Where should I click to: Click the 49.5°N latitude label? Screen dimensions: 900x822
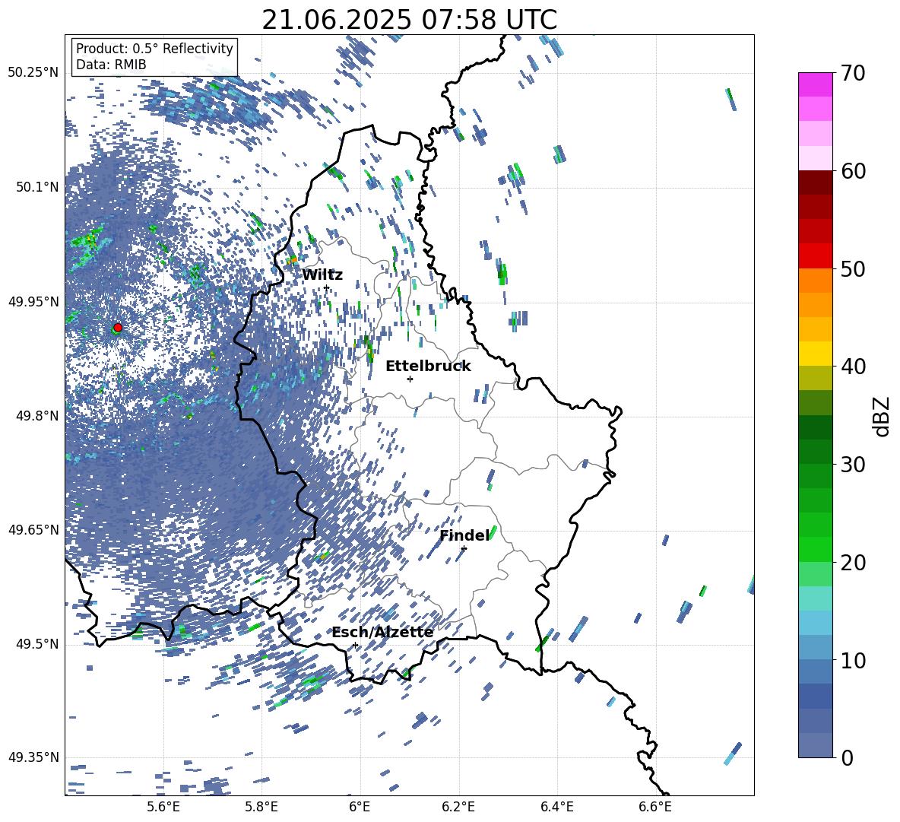[x=36, y=643]
